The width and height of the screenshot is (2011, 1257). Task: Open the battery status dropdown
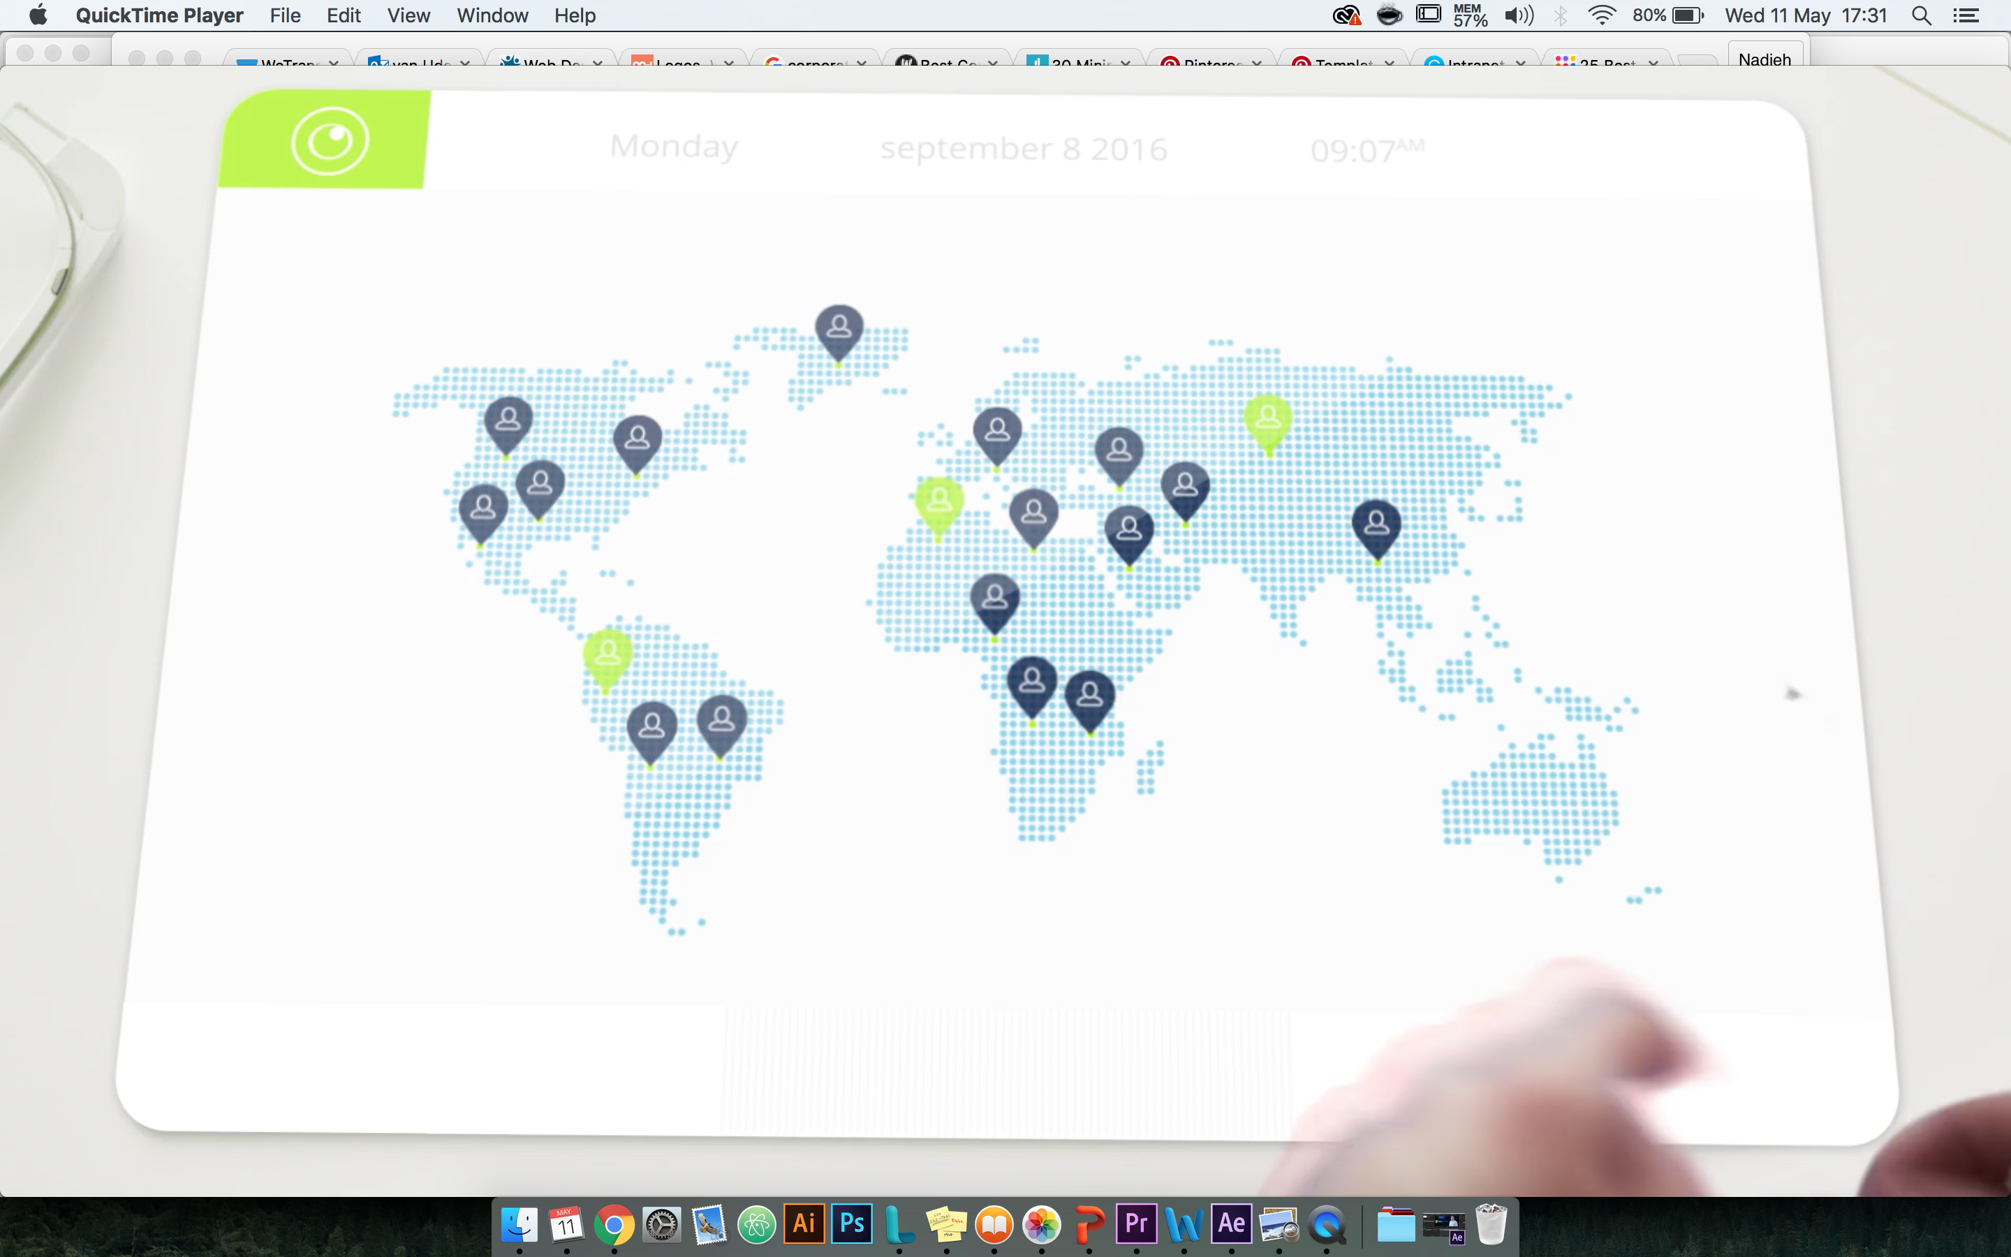pyautogui.click(x=1687, y=15)
